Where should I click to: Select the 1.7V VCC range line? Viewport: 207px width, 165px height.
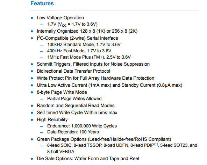click(72, 24)
